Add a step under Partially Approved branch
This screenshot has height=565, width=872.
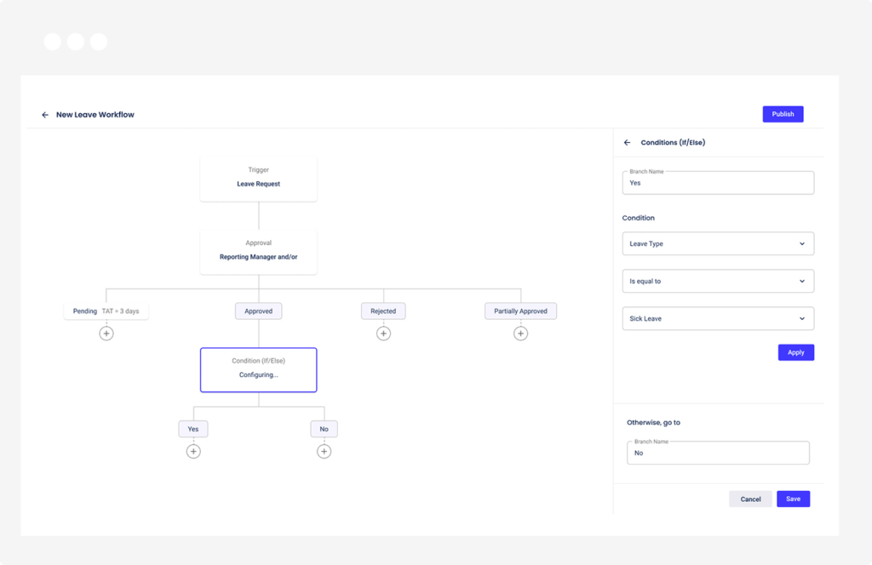(520, 333)
